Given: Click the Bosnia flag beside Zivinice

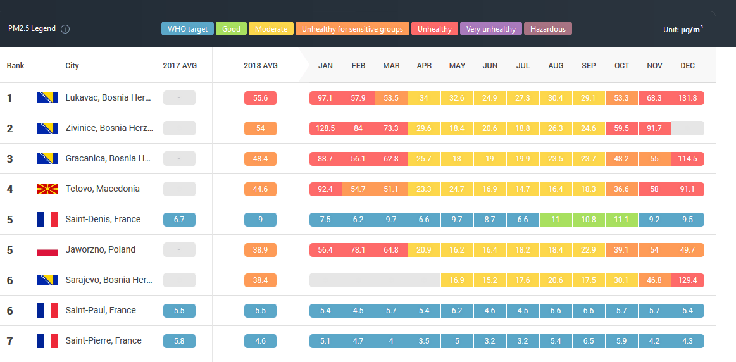Looking at the screenshot, I should point(47,128).
